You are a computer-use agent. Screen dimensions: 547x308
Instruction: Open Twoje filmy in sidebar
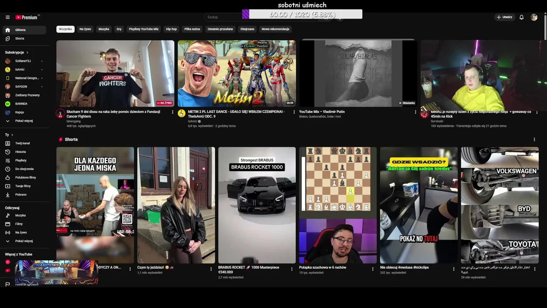[24, 186]
